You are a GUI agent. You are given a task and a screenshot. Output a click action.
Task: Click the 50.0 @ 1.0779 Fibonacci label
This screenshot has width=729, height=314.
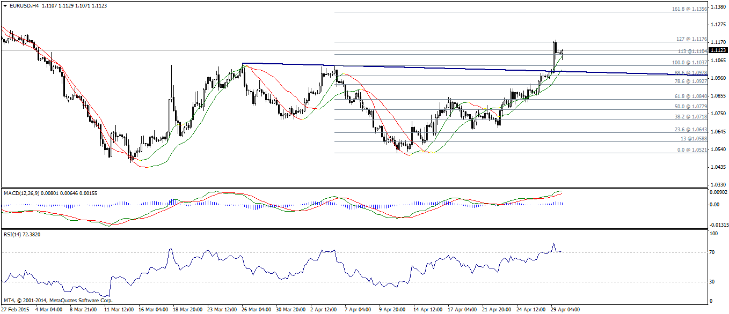coord(690,107)
